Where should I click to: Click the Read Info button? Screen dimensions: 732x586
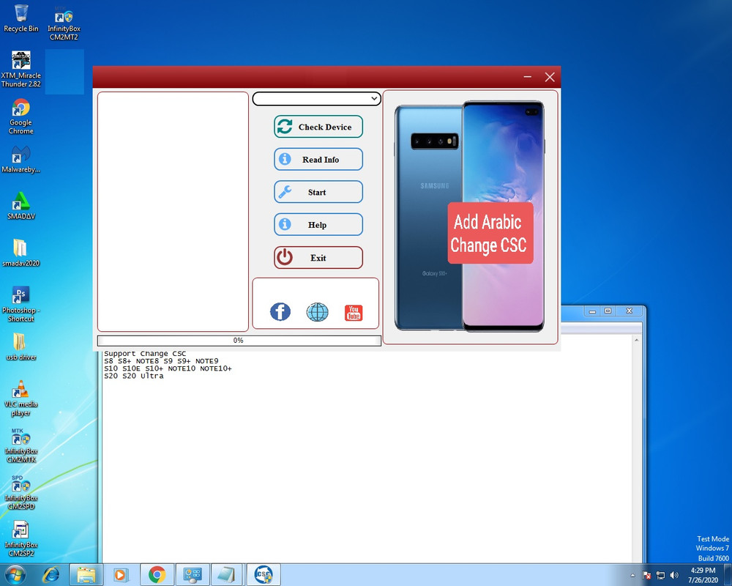tap(318, 160)
